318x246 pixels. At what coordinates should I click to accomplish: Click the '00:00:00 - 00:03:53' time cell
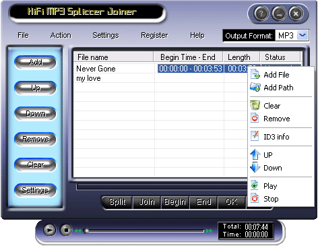click(x=191, y=68)
